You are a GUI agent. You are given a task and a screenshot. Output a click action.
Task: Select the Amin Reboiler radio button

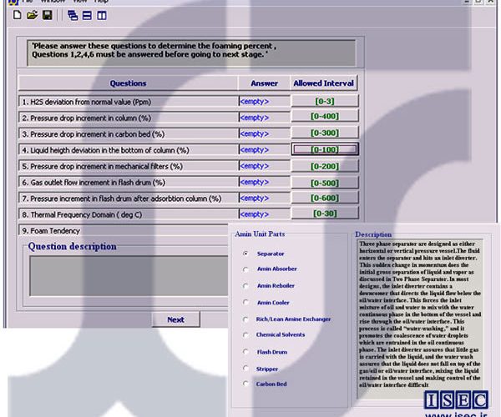click(x=245, y=286)
